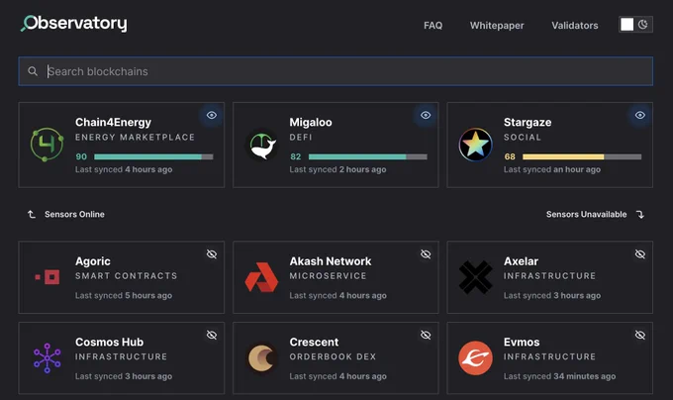673x400 pixels.
Task: Open the Agoric card title
Action: 93,261
